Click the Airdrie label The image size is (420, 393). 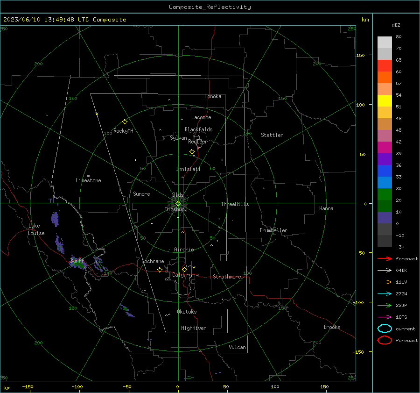[184, 250]
